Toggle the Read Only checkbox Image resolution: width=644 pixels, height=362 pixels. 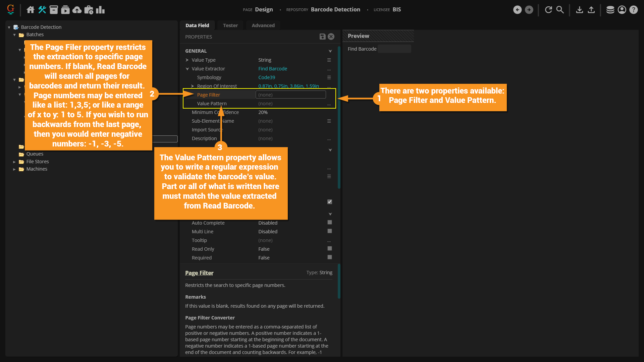pos(330,249)
